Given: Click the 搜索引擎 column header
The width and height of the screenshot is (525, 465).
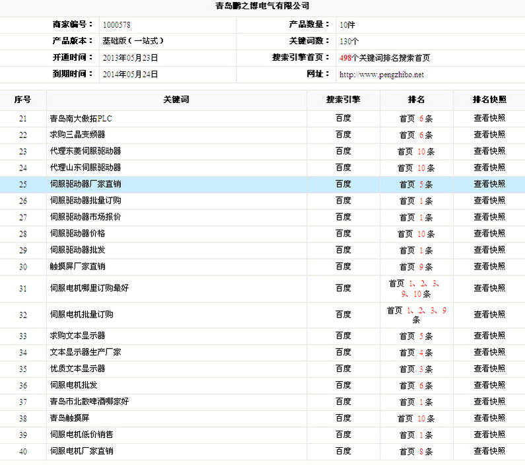Looking at the screenshot, I should coord(343,100).
